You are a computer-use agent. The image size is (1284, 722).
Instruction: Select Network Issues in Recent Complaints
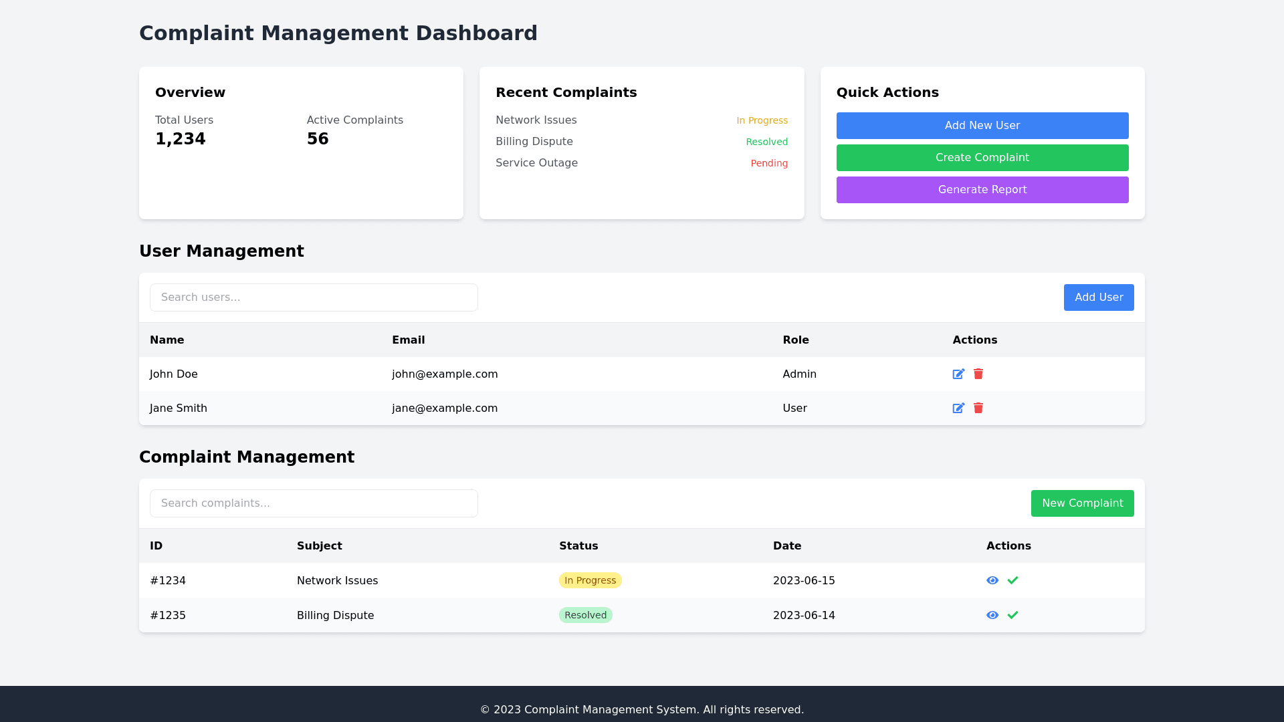point(536,120)
